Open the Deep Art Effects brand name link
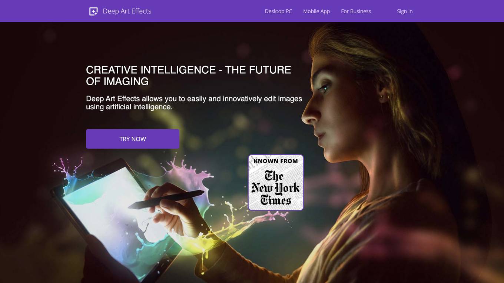 tap(127, 11)
